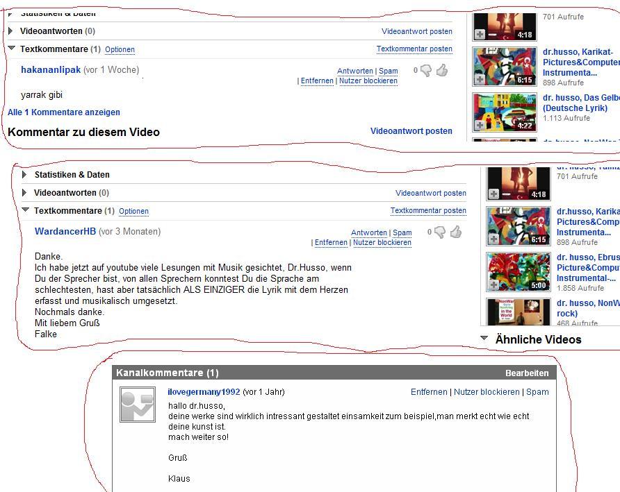Add the 898 Aufrufe video to the queue in the middle screenshot

click(493, 239)
